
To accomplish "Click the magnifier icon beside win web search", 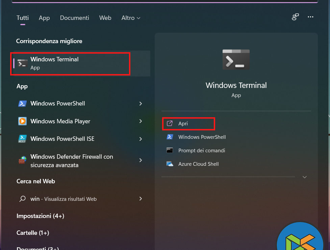I will pyautogui.click(x=23, y=198).
